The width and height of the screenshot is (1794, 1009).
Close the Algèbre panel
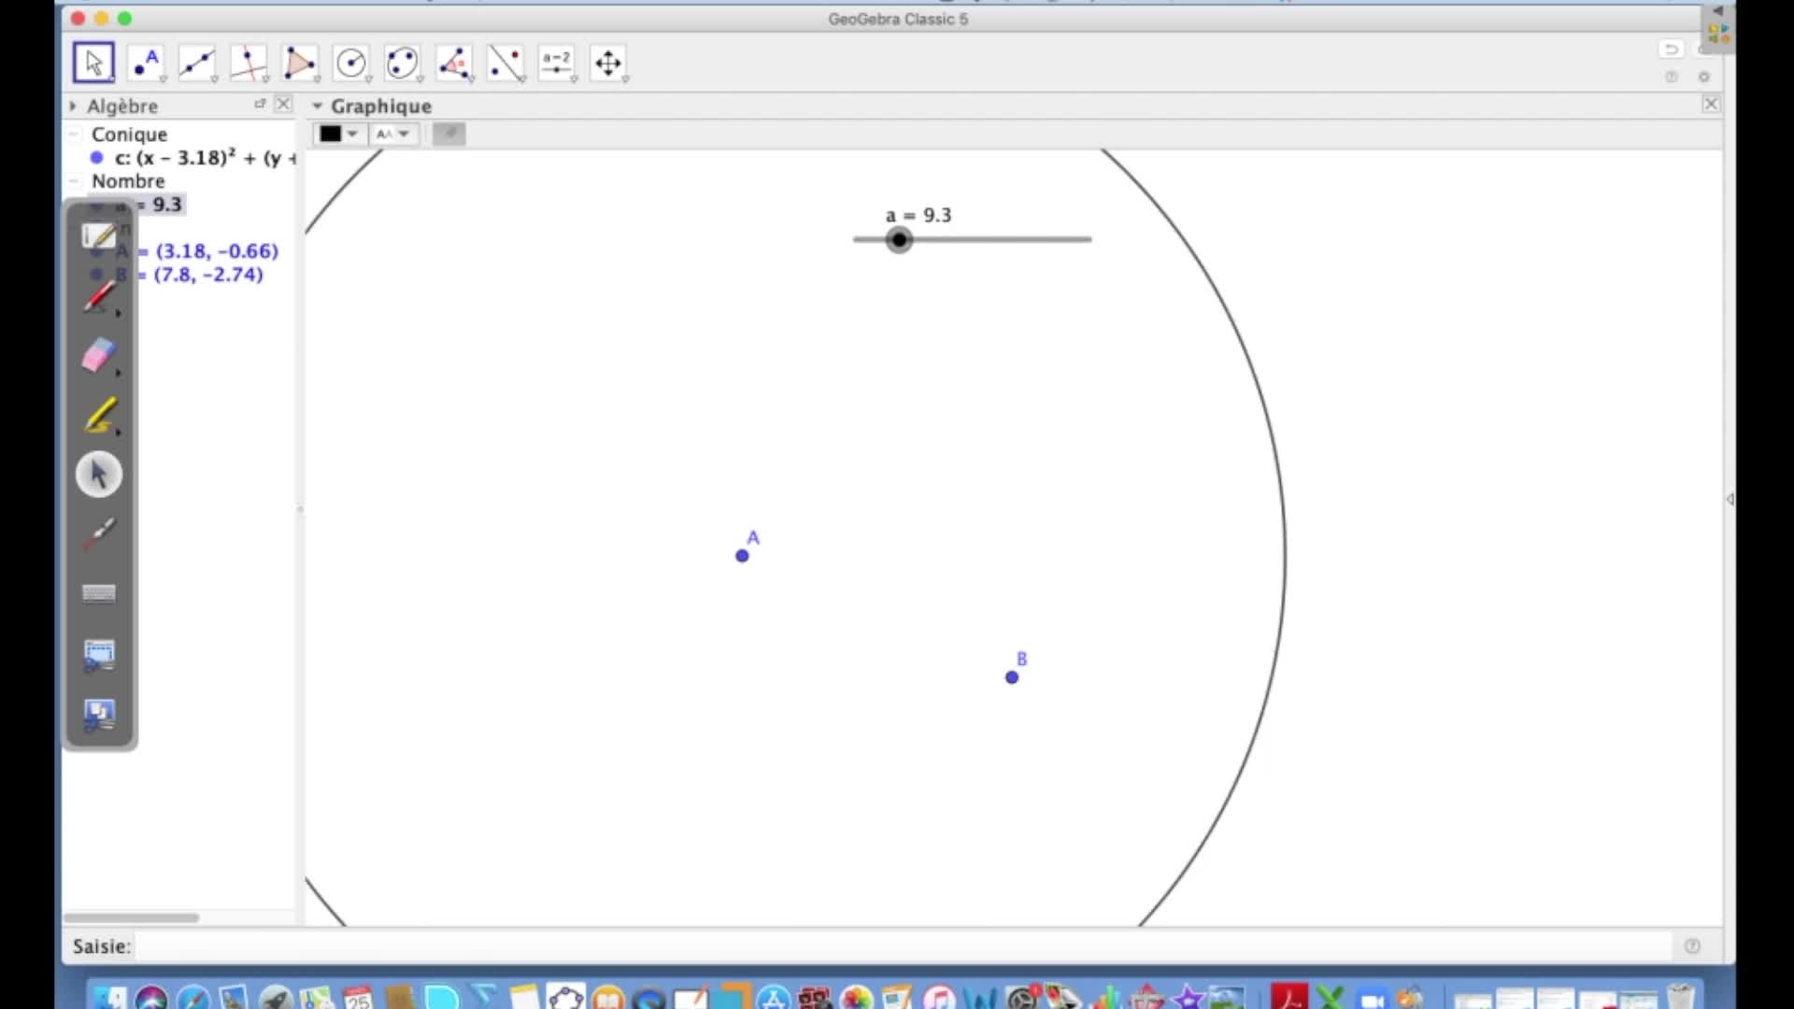(x=283, y=104)
